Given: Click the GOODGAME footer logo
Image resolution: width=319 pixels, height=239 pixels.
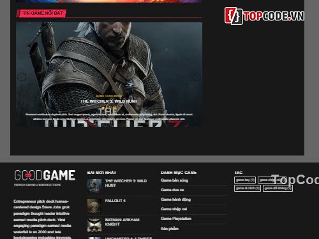Looking at the screenshot, I should pyautogui.click(x=45, y=175).
